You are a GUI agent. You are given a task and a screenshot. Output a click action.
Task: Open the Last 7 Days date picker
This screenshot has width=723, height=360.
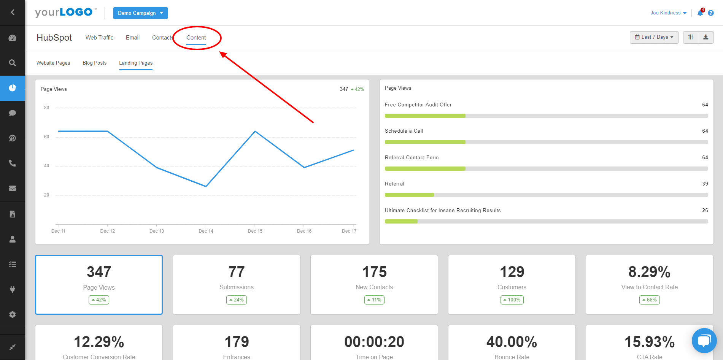[x=654, y=37]
